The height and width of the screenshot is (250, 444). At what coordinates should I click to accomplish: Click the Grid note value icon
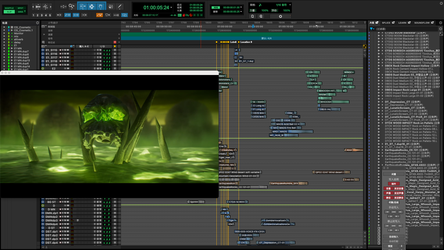(261, 5)
